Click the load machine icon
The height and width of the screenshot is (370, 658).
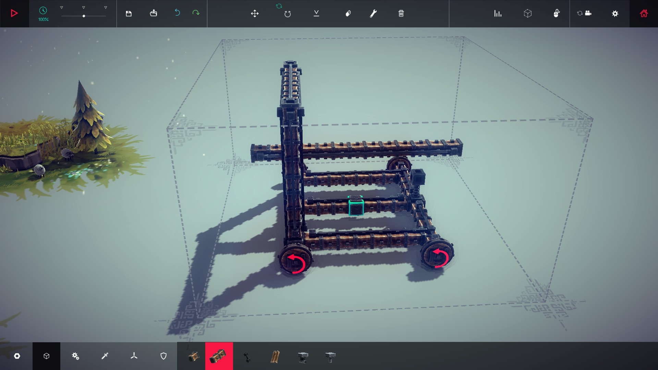154,13
